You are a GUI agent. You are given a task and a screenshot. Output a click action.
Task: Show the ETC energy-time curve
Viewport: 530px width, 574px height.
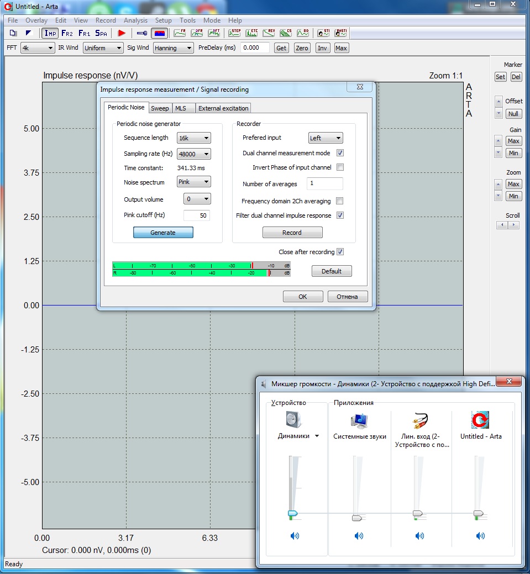[251, 33]
